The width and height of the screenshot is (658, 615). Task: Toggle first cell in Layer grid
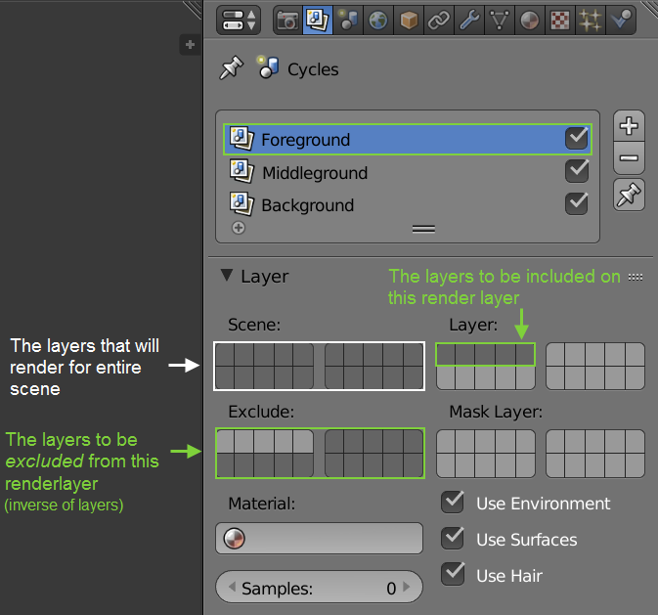[446, 355]
